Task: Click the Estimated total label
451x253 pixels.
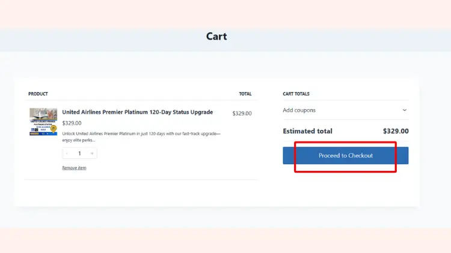Action: coord(307,131)
